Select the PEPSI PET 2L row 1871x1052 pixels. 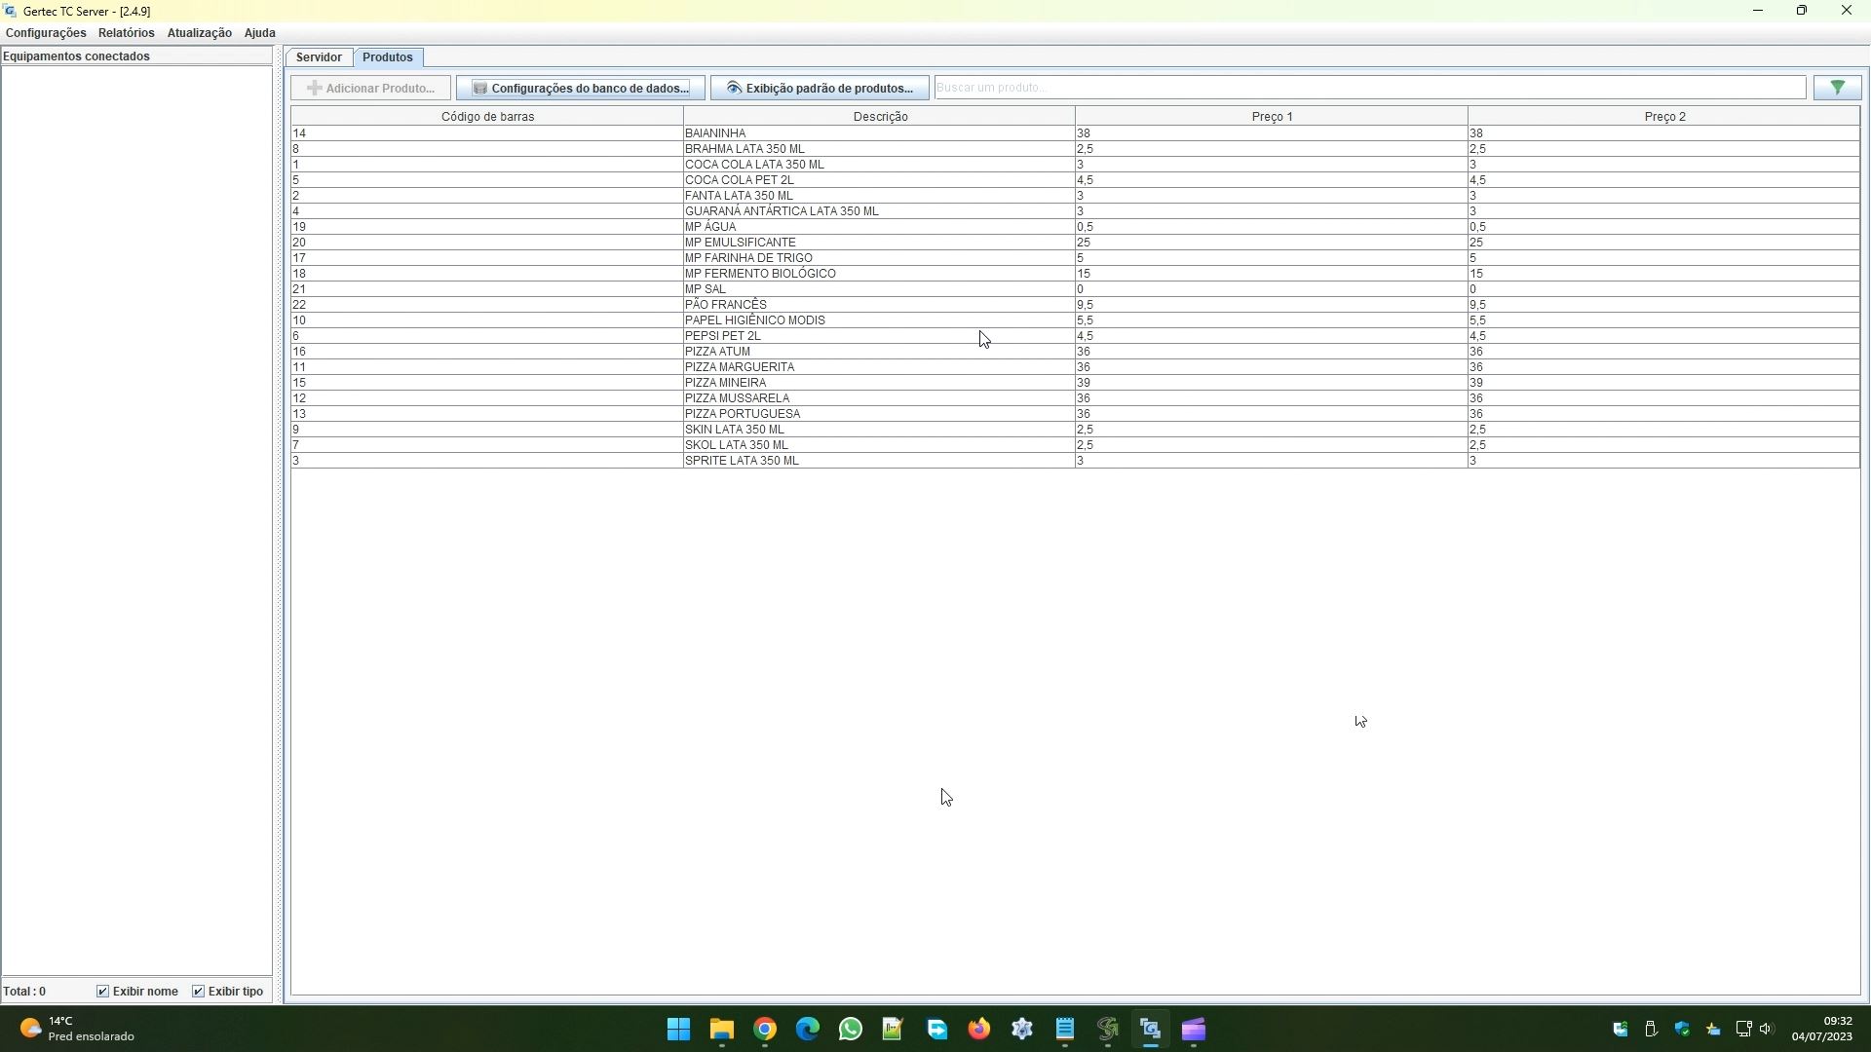(x=1076, y=336)
